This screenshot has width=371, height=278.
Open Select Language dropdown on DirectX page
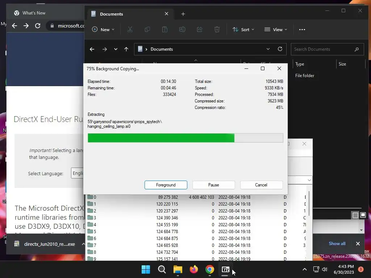[x=78, y=173]
